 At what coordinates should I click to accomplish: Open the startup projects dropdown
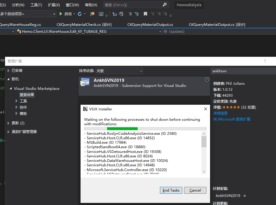point(54,14)
